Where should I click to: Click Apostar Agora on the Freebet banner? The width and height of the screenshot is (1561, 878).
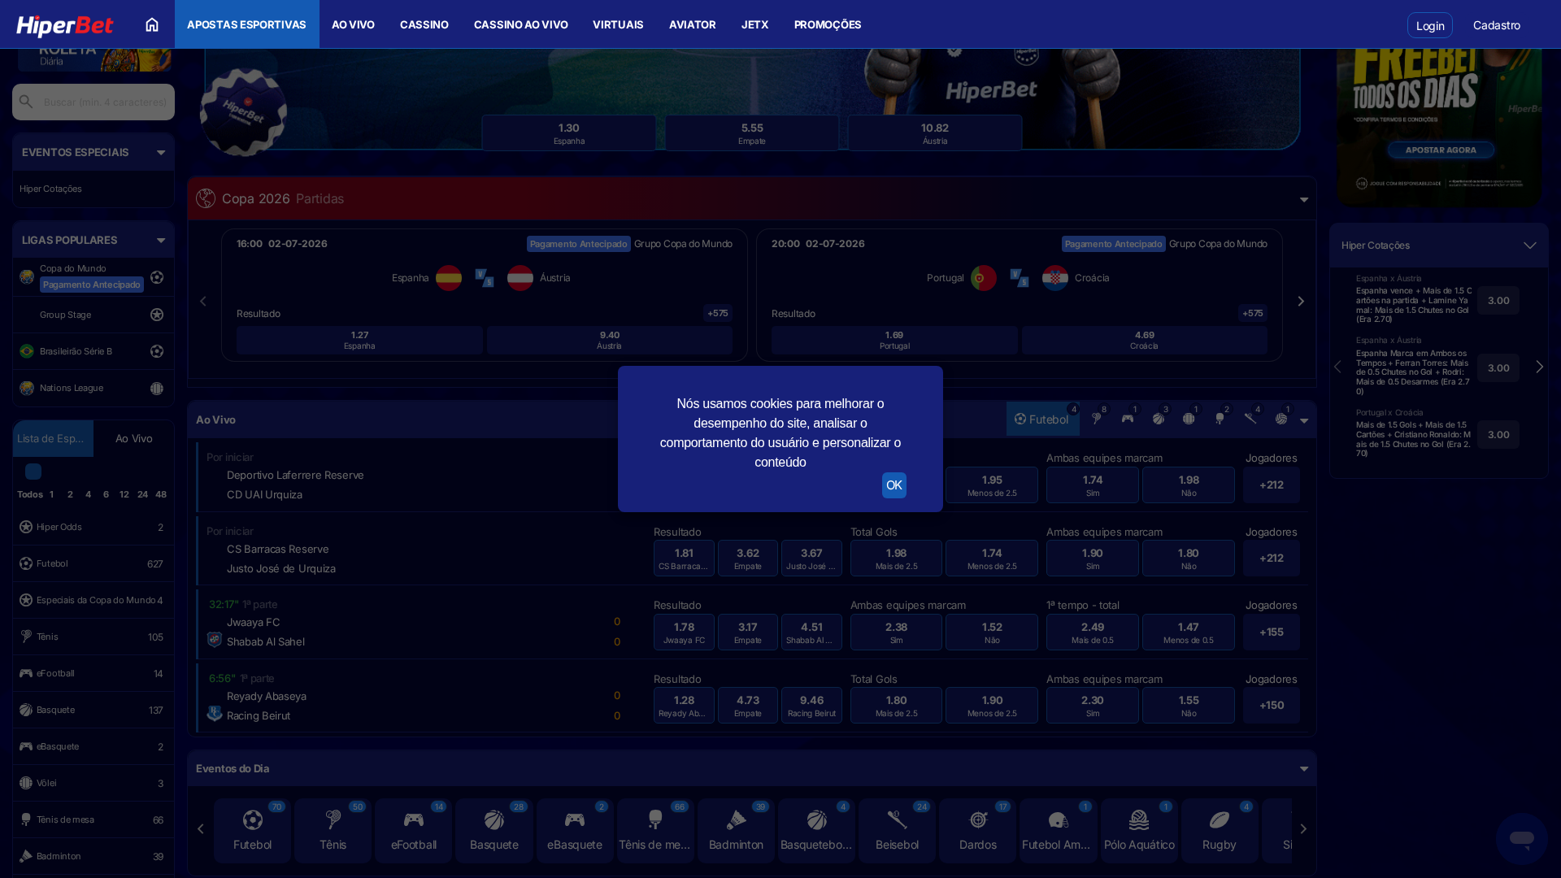(x=1441, y=150)
